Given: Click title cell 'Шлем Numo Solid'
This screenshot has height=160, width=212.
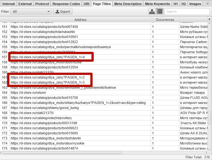Looking at the screenshot, I should click(x=194, y=26).
